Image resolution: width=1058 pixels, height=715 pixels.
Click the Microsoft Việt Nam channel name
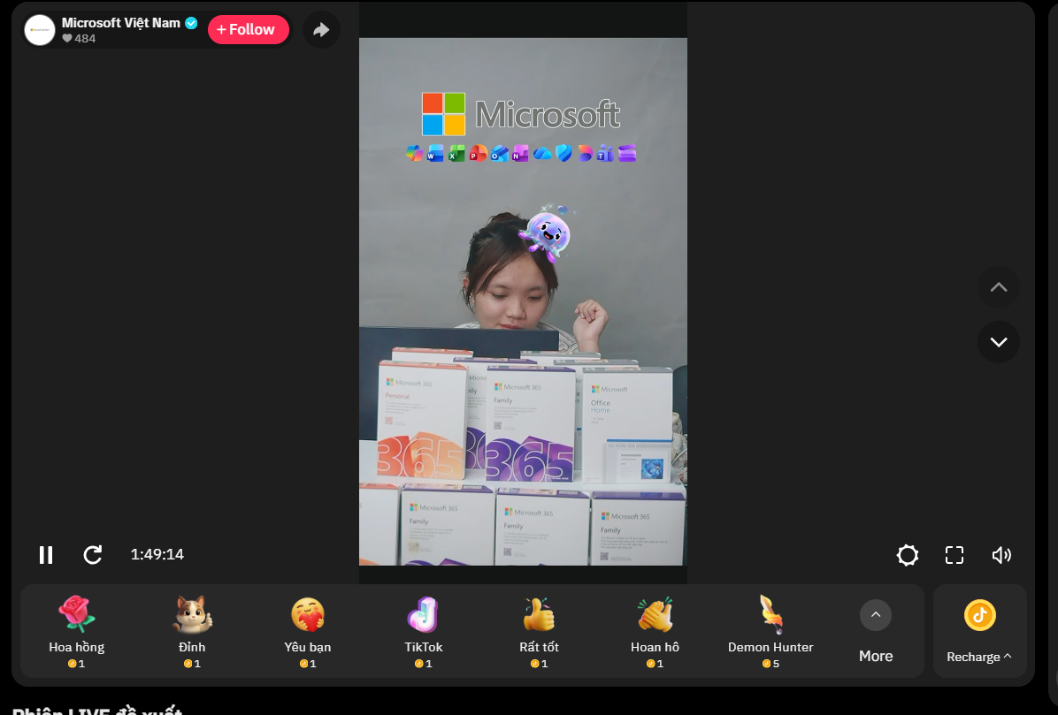(121, 22)
